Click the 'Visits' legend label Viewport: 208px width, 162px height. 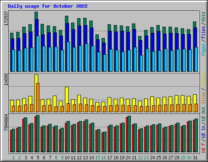tap(204, 80)
